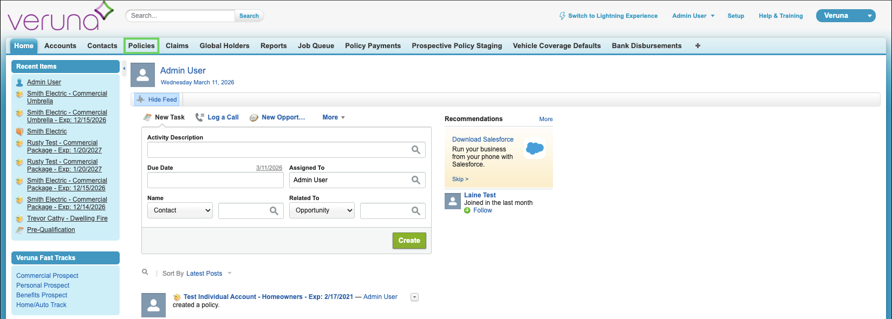
Task: Open Vehicle Coverage Defaults tab
Action: click(x=557, y=46)
